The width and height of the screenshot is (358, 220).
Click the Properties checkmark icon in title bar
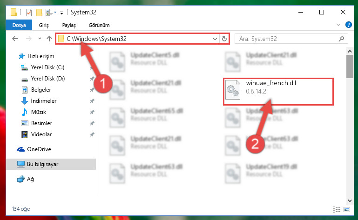tap(29, 12)
